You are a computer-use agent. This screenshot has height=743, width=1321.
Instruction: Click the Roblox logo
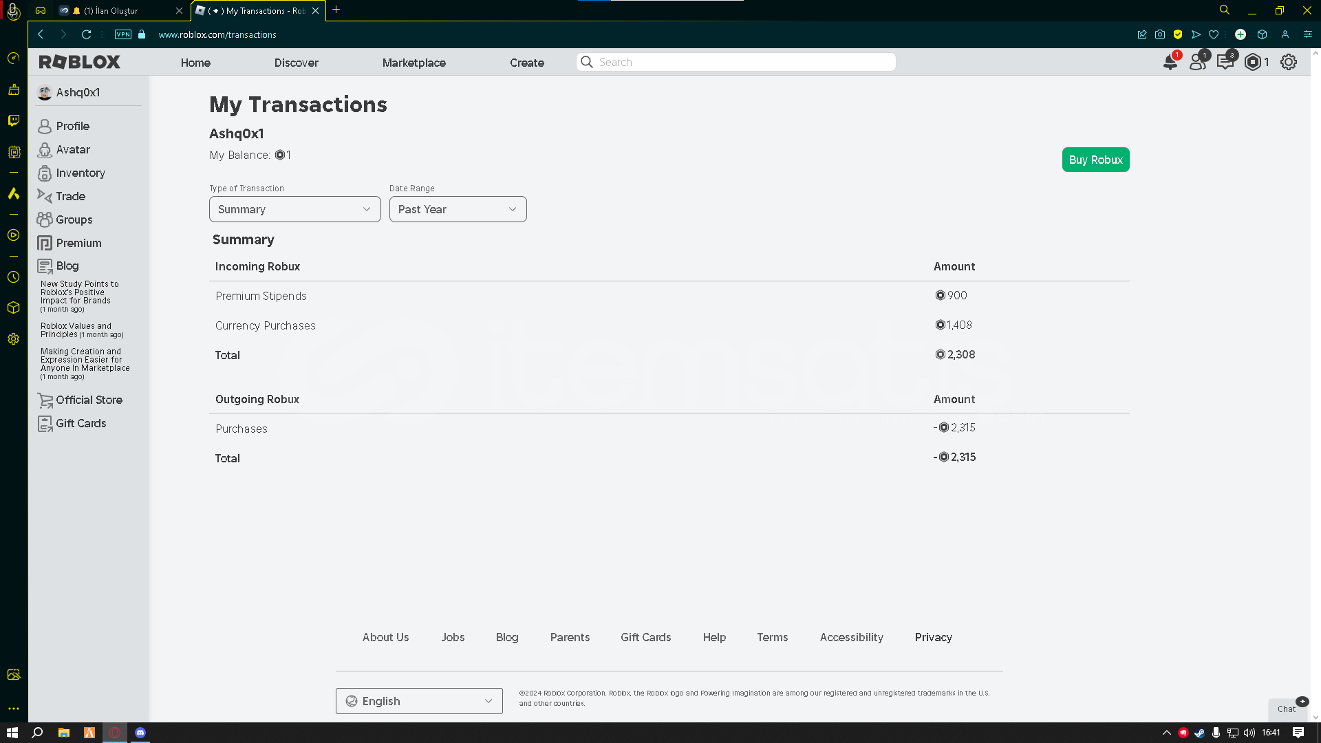pos(80,62)
